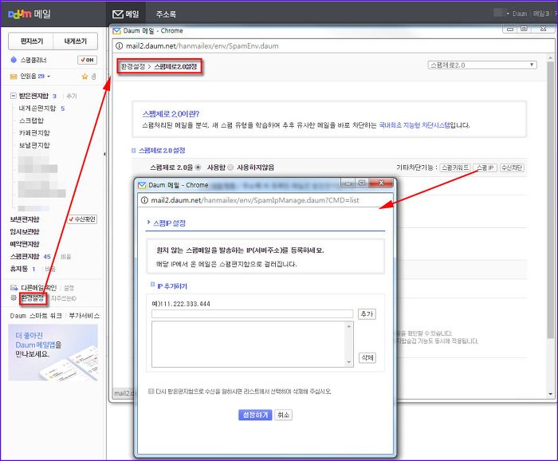Click the 편지쓰기 compose button

31,41
